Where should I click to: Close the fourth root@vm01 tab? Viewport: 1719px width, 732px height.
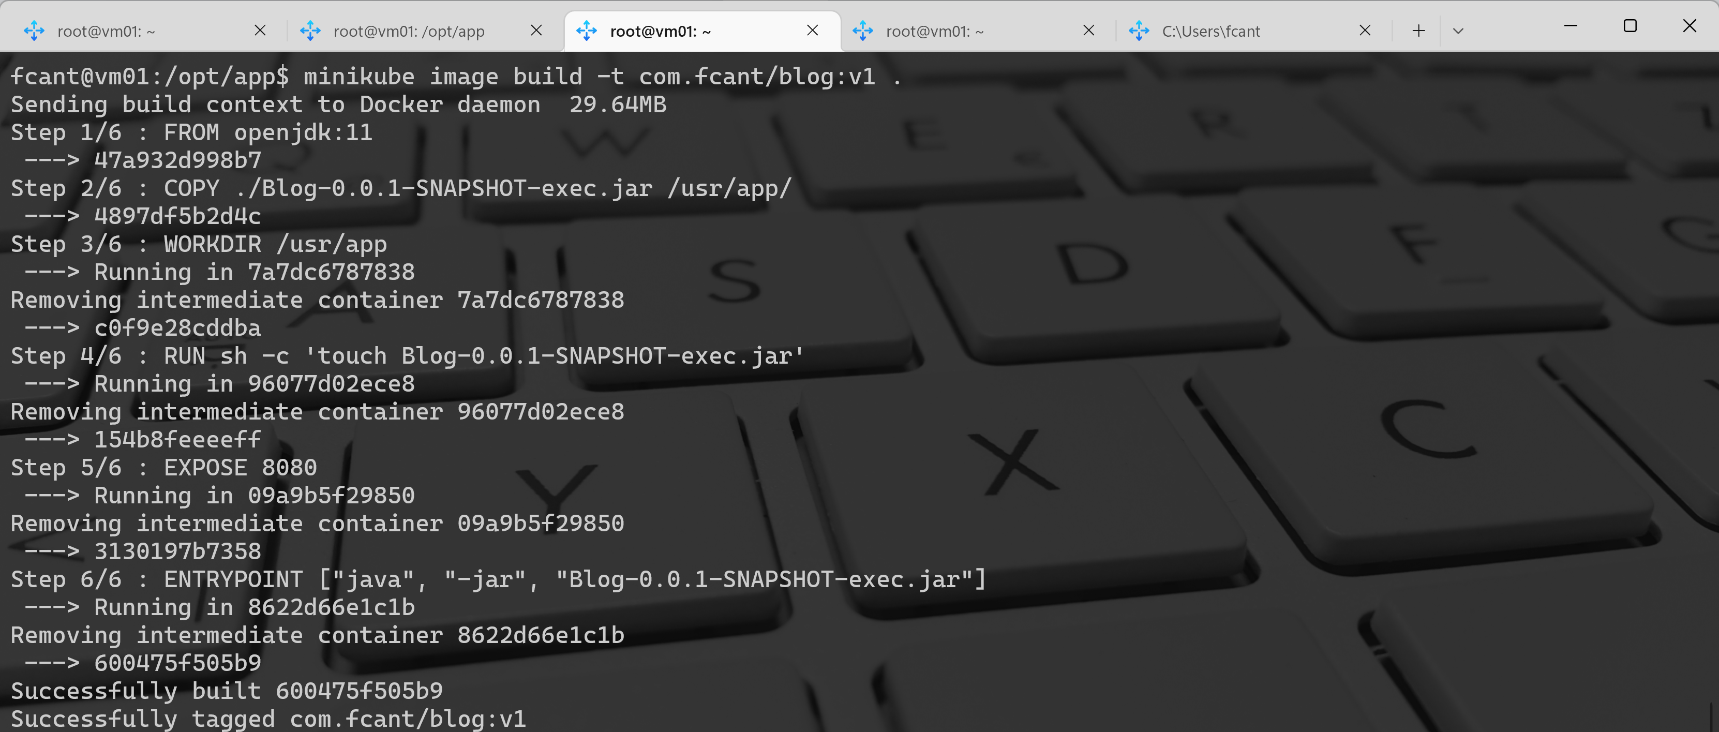click(x=1088, y=31)
